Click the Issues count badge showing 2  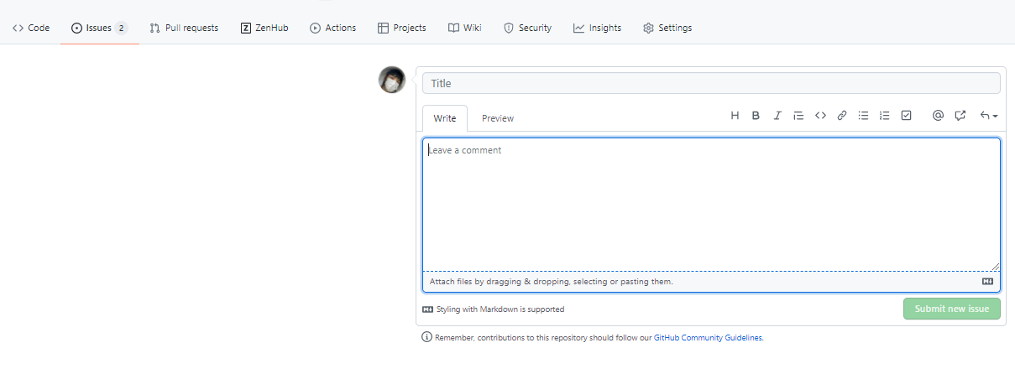pyautogui.click(x=121, y=28)
